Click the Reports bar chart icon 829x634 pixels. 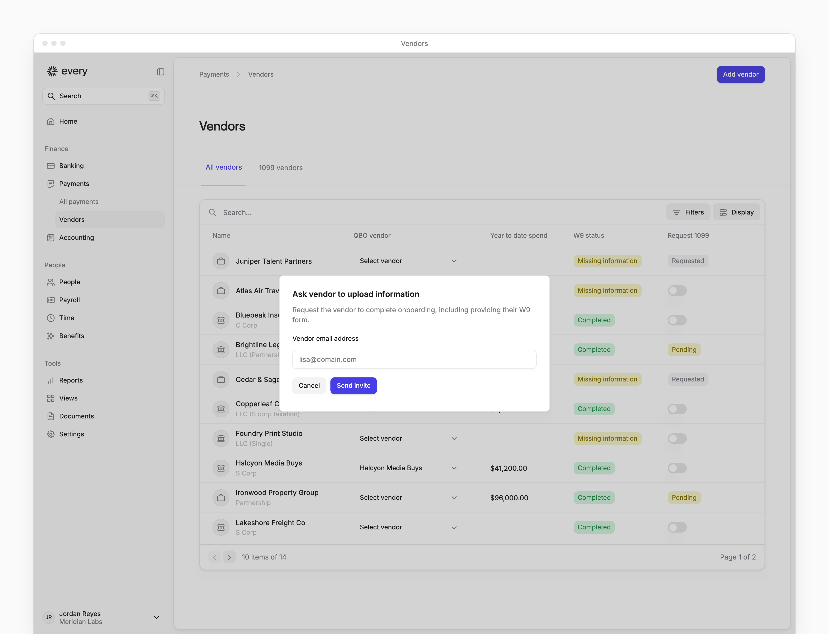pos(50,380)
